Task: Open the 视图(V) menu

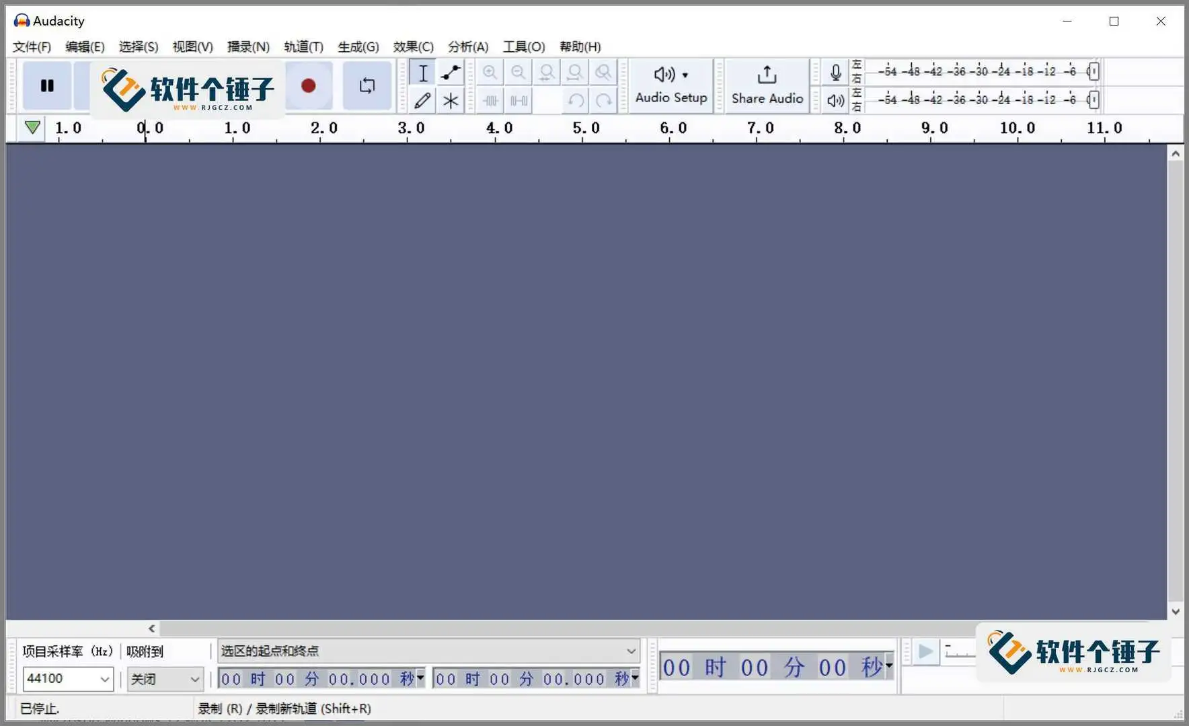Action: [x=192, y=46]
